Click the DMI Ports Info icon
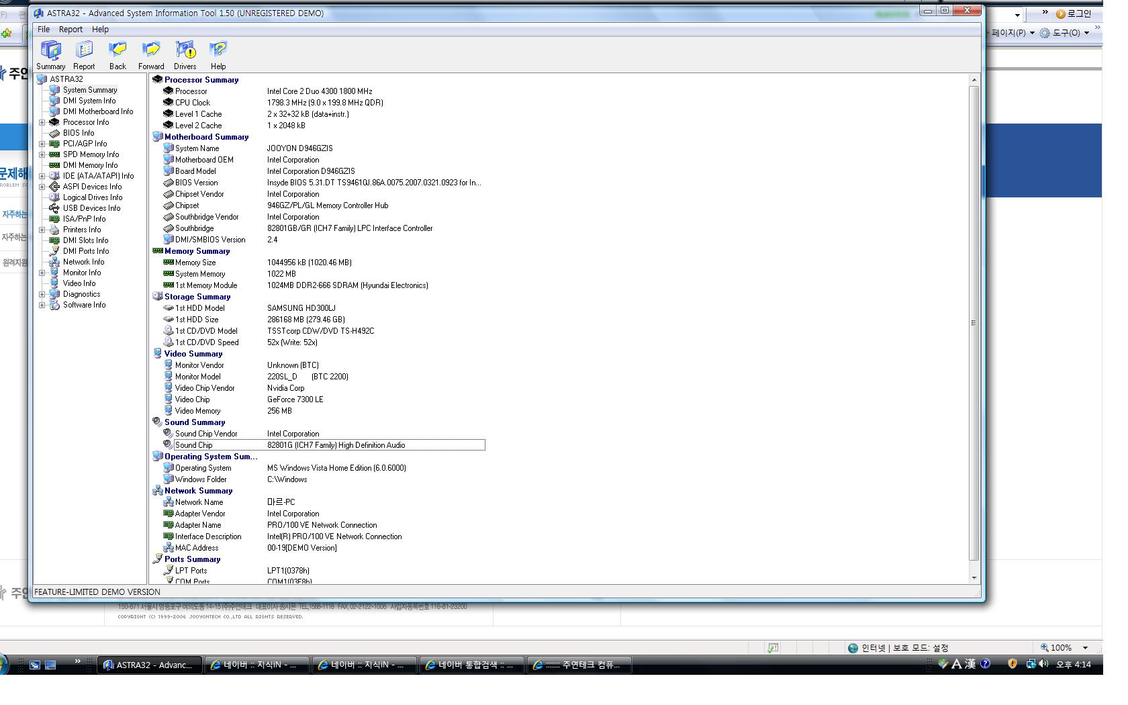The width and height of the screenshot is (1128, 705). pos(54,251)
